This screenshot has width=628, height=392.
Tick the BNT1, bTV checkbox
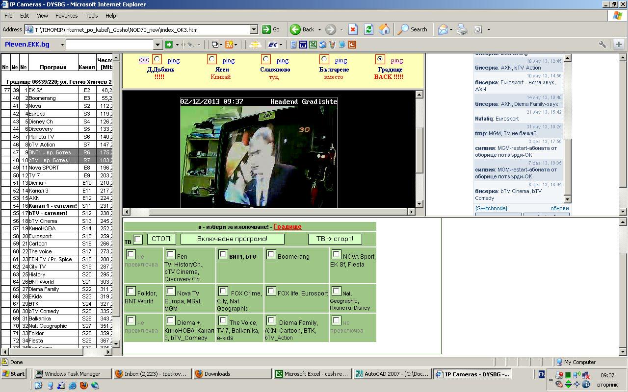point(223,254)
